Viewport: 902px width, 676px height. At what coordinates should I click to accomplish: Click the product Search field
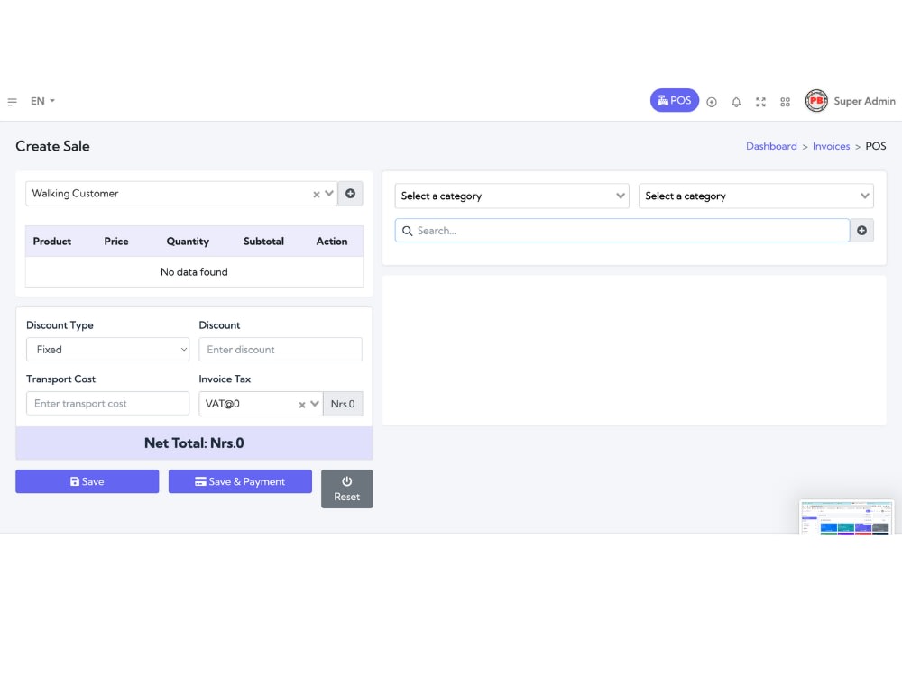click(x=621, y=231)
